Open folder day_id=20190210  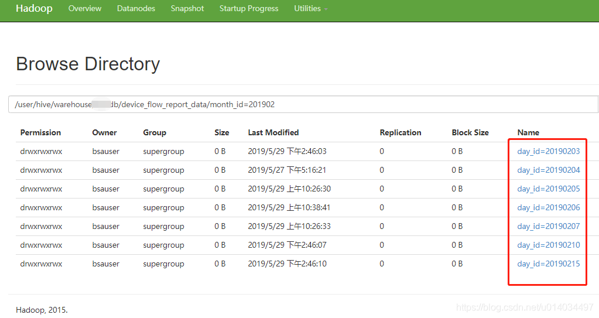(x=549, y=245)
